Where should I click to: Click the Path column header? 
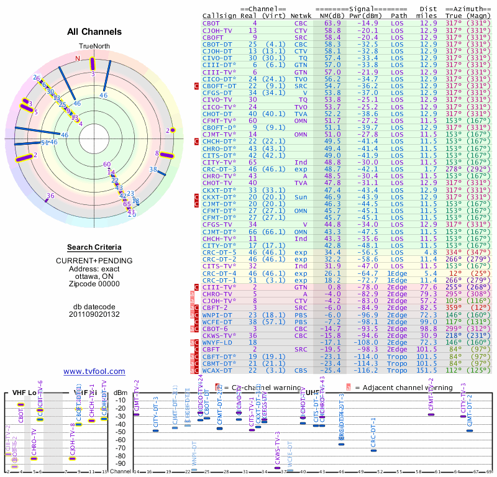399,16
